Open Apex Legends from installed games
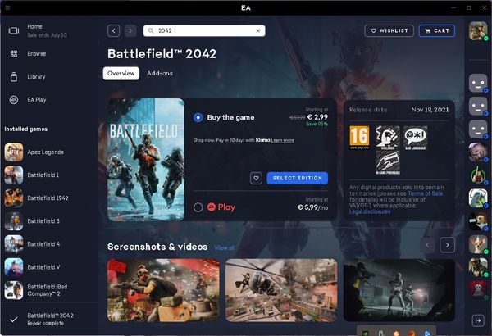492x336 pixels. tap(49, 152)
